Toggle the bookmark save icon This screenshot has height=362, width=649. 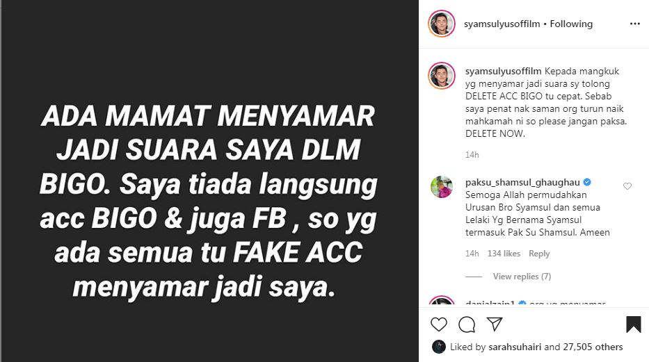[633, 324]
